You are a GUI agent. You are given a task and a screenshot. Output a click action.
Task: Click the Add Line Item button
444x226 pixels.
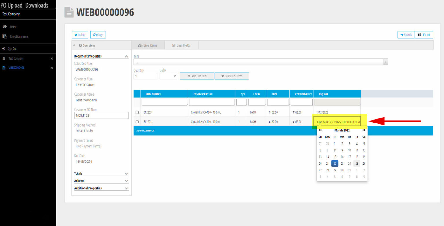click(x=197, y=76)
